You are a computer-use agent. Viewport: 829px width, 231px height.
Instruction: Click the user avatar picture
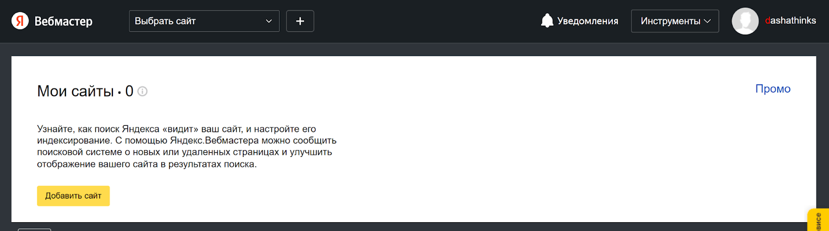(745, 21)
